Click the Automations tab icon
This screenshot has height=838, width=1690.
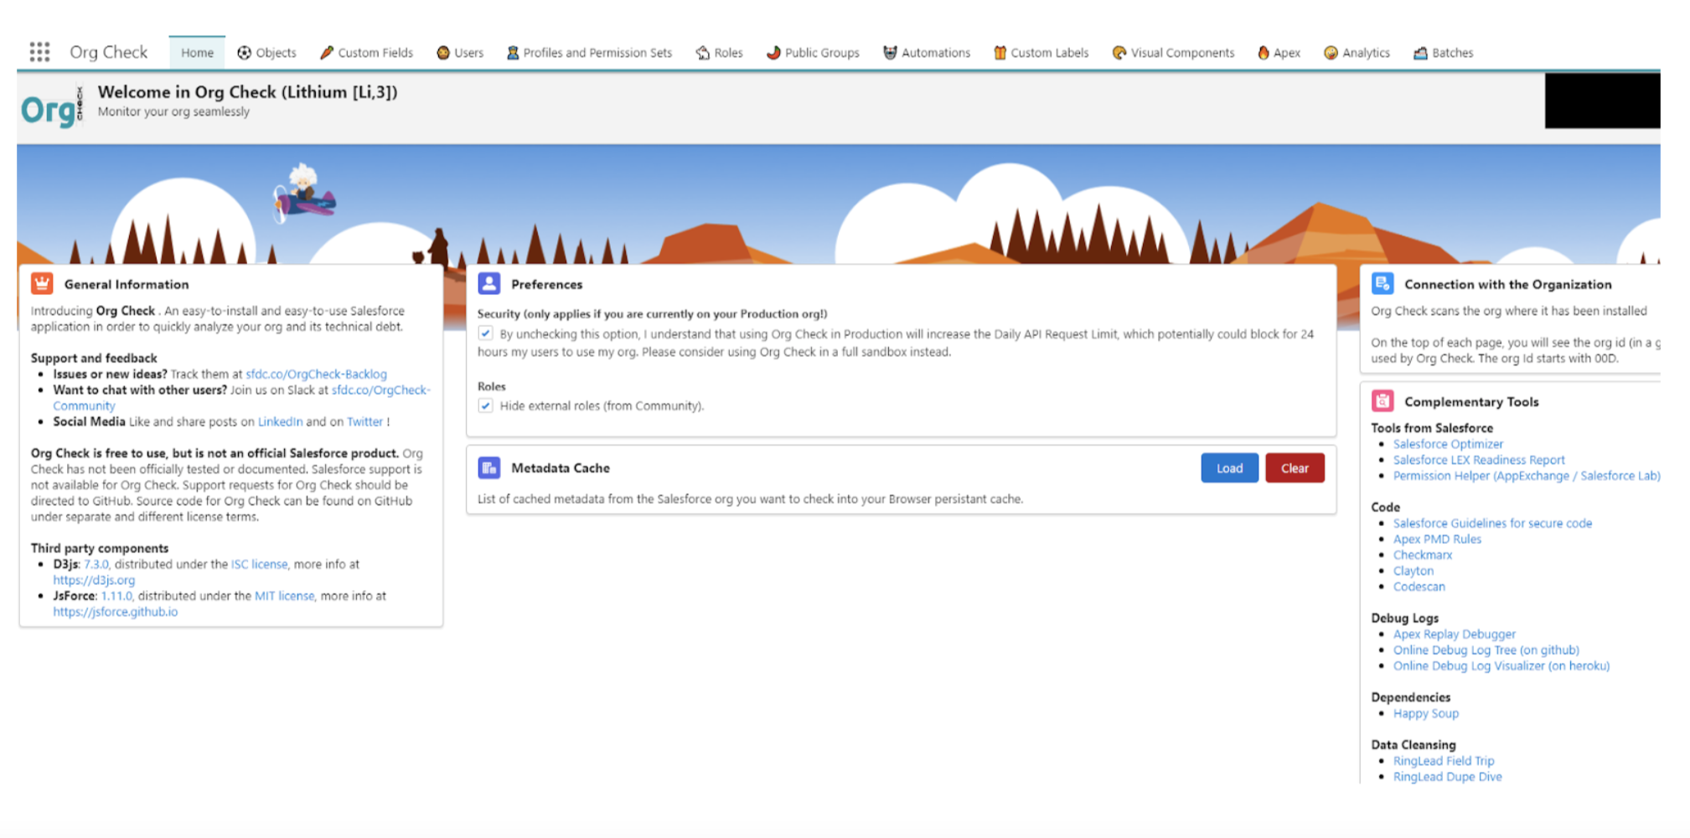pyautogui.click(x=890, y=53)
